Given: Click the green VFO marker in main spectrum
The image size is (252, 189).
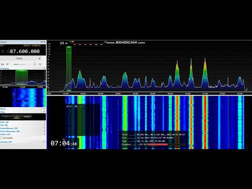Looking at the screenshot, I should click(69, 69).
